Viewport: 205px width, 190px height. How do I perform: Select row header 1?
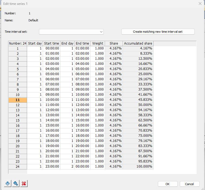[18, 49]
